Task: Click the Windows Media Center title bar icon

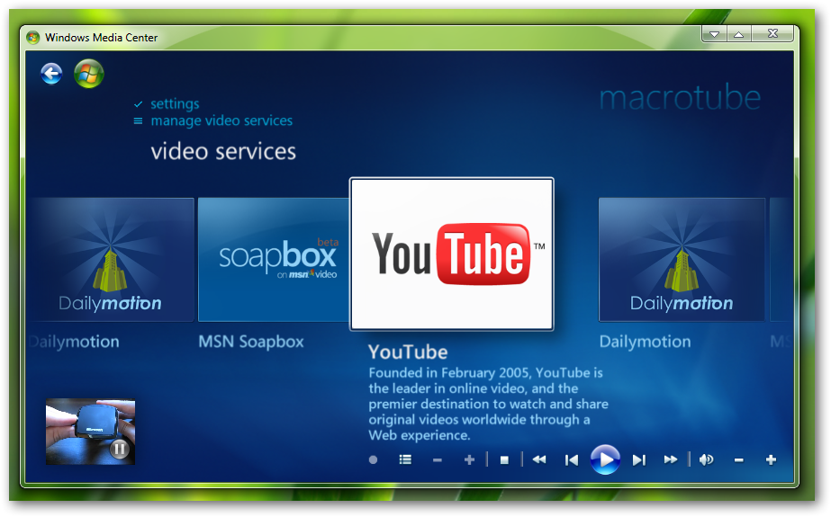Action: click(32, 38)
